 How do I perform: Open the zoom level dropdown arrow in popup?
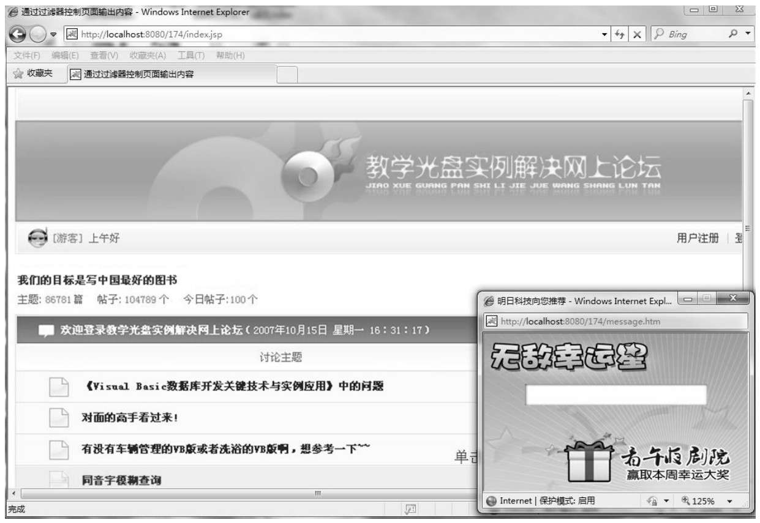coord(729,501)
